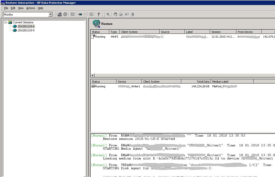Click the grayed window icon left of help

coord(91,14)
